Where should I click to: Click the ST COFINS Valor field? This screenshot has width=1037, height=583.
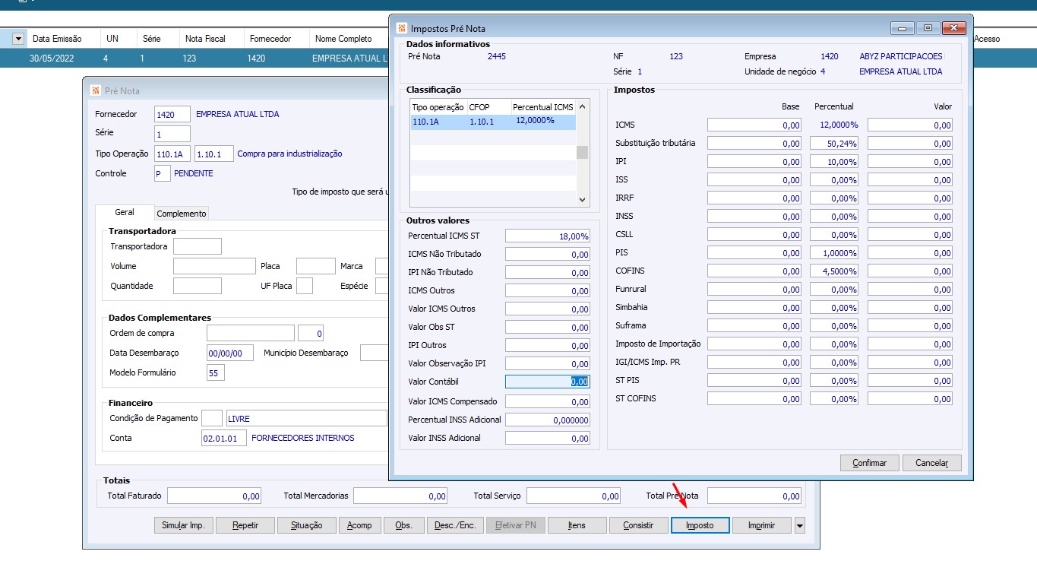910,399
